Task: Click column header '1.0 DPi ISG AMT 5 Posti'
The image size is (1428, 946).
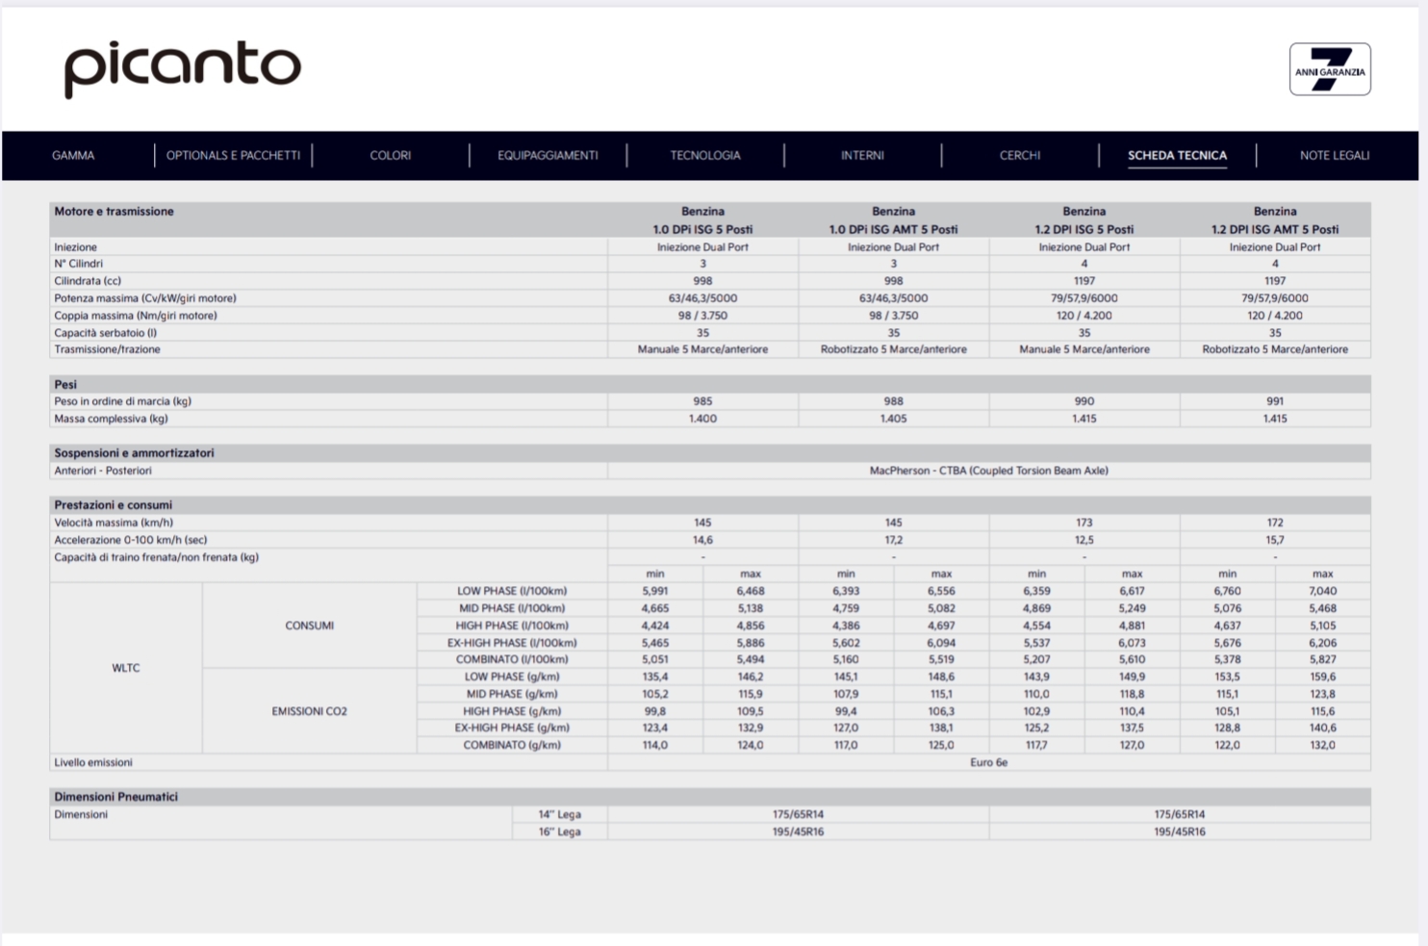Action: point(893,229)
